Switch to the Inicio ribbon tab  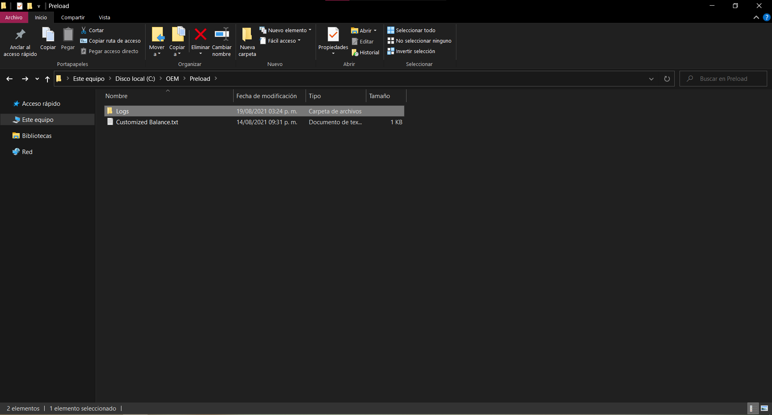point(41,17)
